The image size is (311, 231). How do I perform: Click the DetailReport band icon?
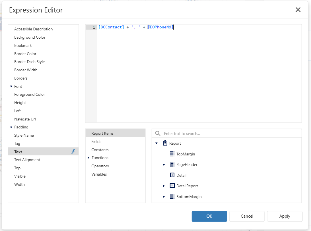click(x=172, y=186)
